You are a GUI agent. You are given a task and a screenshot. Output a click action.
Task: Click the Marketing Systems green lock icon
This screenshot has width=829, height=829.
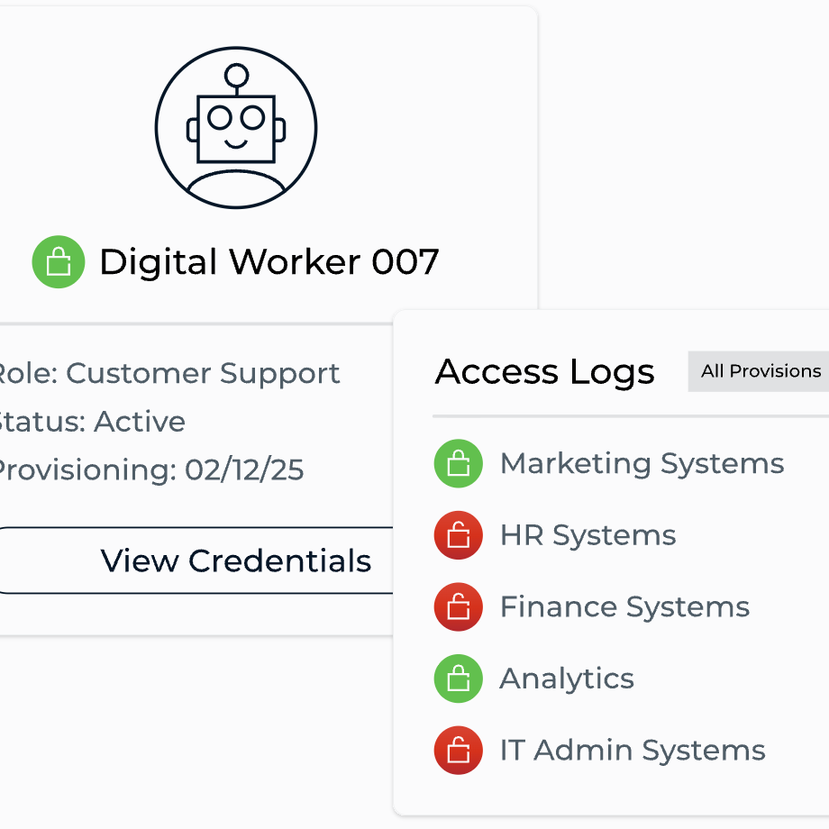pyautogui.click(x=459, y=464)
